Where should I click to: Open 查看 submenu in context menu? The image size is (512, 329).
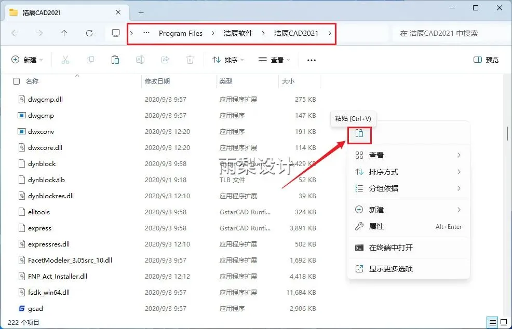(x=409, y=155)
